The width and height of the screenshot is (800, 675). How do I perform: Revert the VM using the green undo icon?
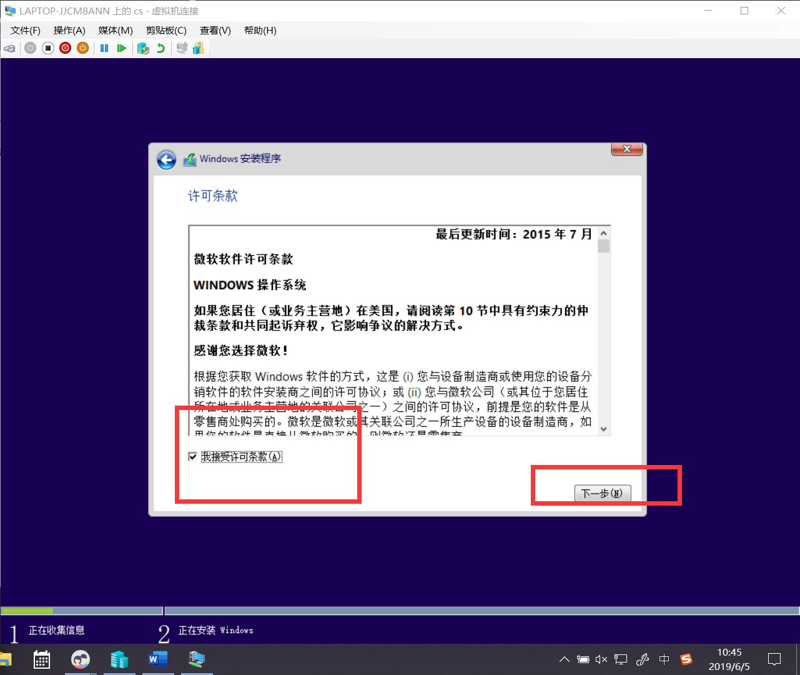pos(160,48)
